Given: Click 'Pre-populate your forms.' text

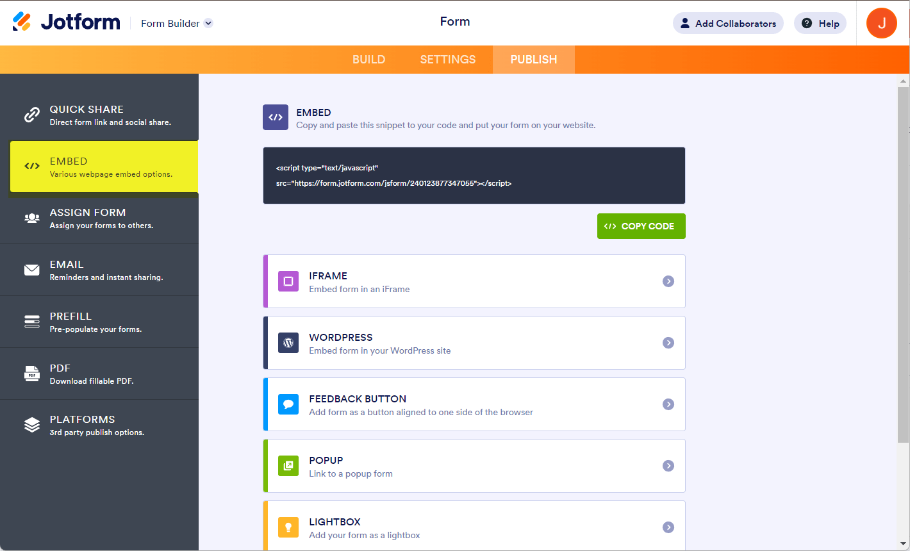Looking at the screenshot, I should pos(96,329).
